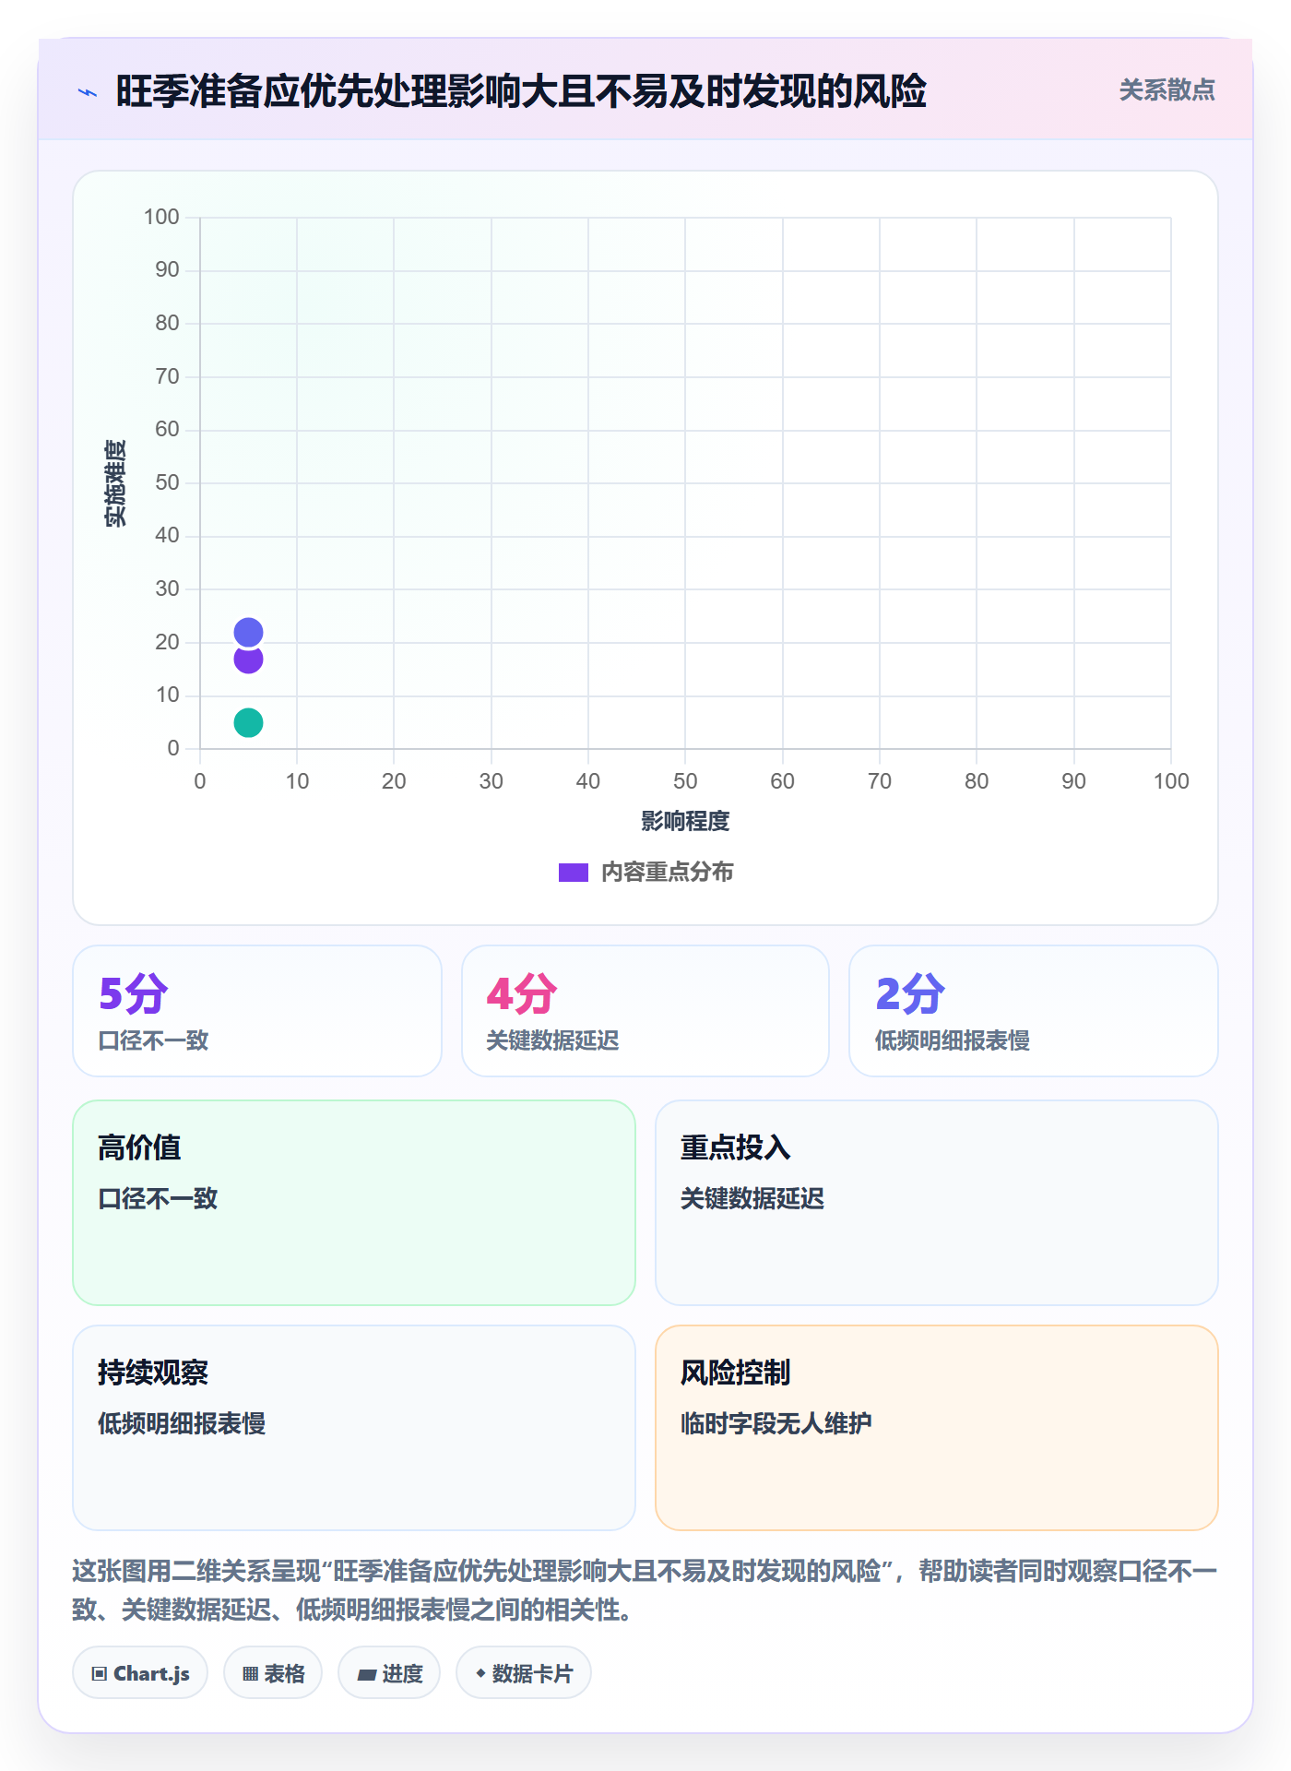Click the 进度 tag chip
The image size is (1291, 1771).
[x=389, y=1672]
